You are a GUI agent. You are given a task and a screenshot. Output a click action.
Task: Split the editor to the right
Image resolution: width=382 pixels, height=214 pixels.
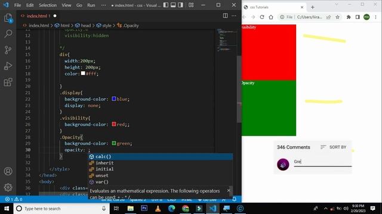[x=226, y=16]
